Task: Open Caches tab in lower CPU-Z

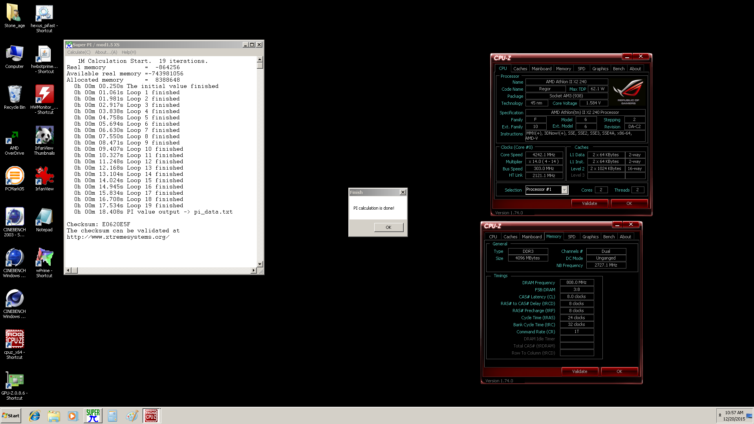Action: tap(510, 237)
